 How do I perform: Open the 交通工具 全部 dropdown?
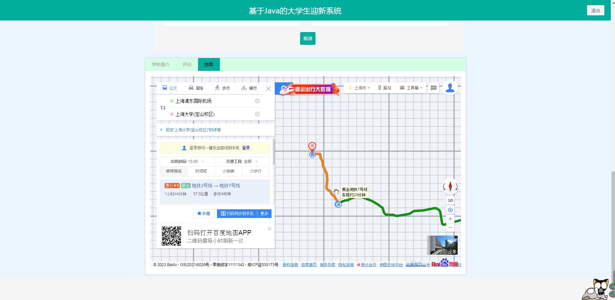tap(242, 162)
